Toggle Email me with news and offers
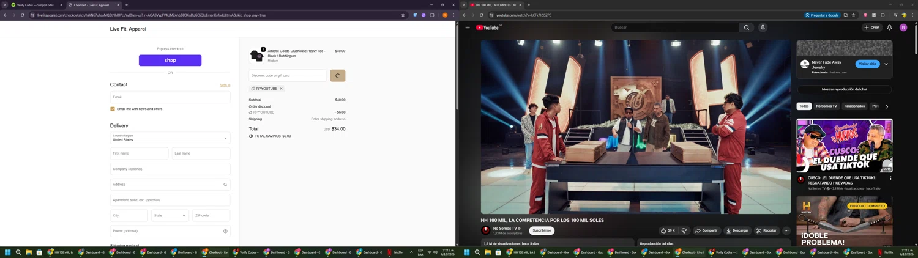Image resolution: width=918 pixels, height=258 pixels. 113,109
